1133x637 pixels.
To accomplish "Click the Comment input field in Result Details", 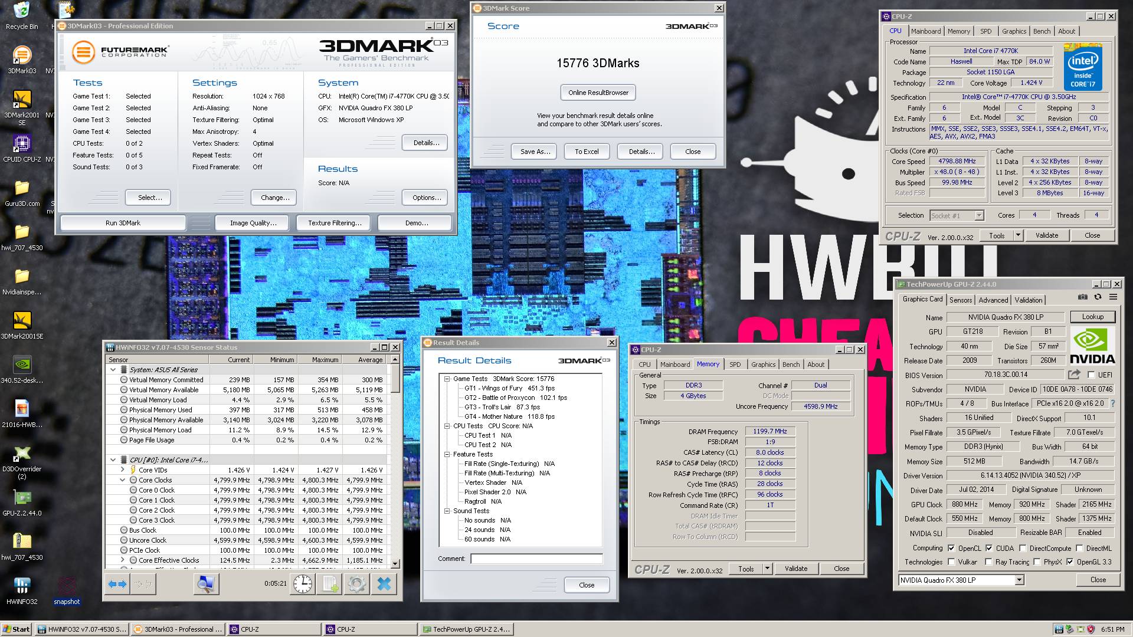I will pos(536,559).
